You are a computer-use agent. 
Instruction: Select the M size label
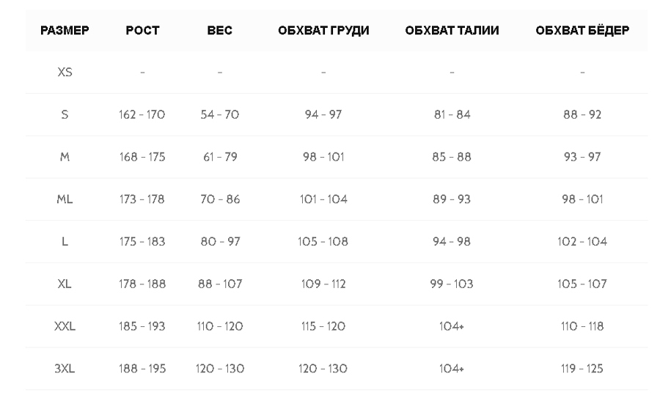(65, 157)
